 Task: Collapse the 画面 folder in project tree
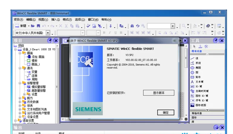point(20,53)
